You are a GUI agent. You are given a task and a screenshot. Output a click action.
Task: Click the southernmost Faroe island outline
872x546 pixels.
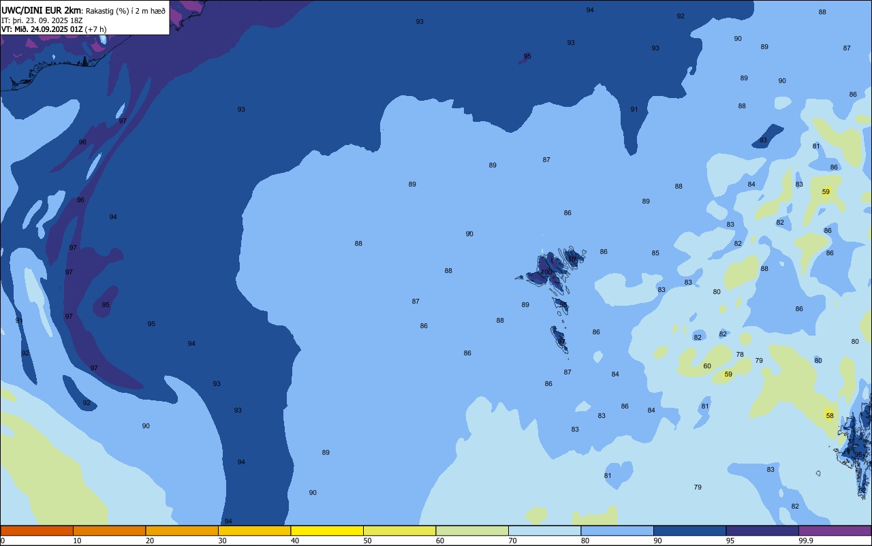coord(559,339)
